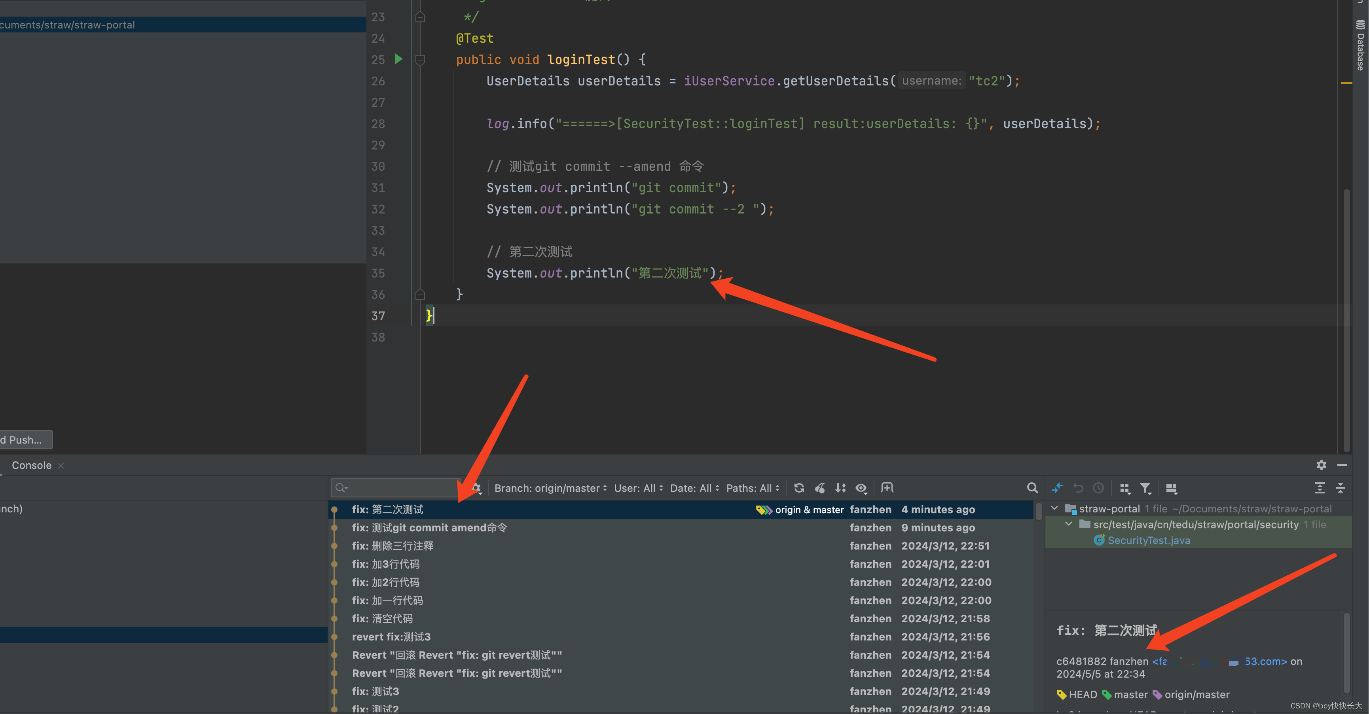Click the commit details pane scrollbar
The image size is (1369, 714).
1346,653
